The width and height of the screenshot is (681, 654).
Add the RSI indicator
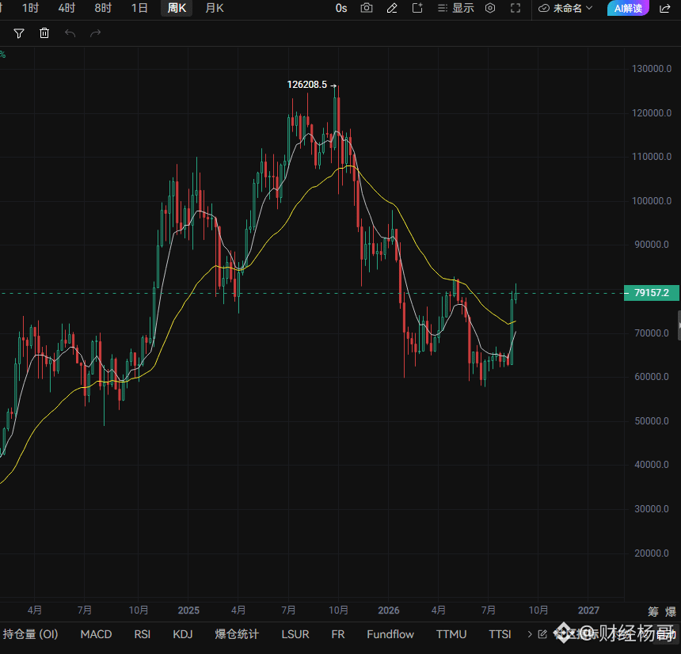tap(143, 634)
